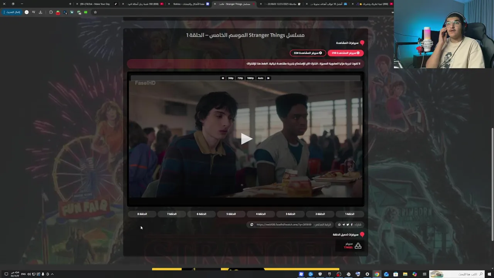Image resolution: width=494 pixels, height=278 pixels.
Task: Open episode 2 (الحلقة 2)
Action: coord(320,214)
